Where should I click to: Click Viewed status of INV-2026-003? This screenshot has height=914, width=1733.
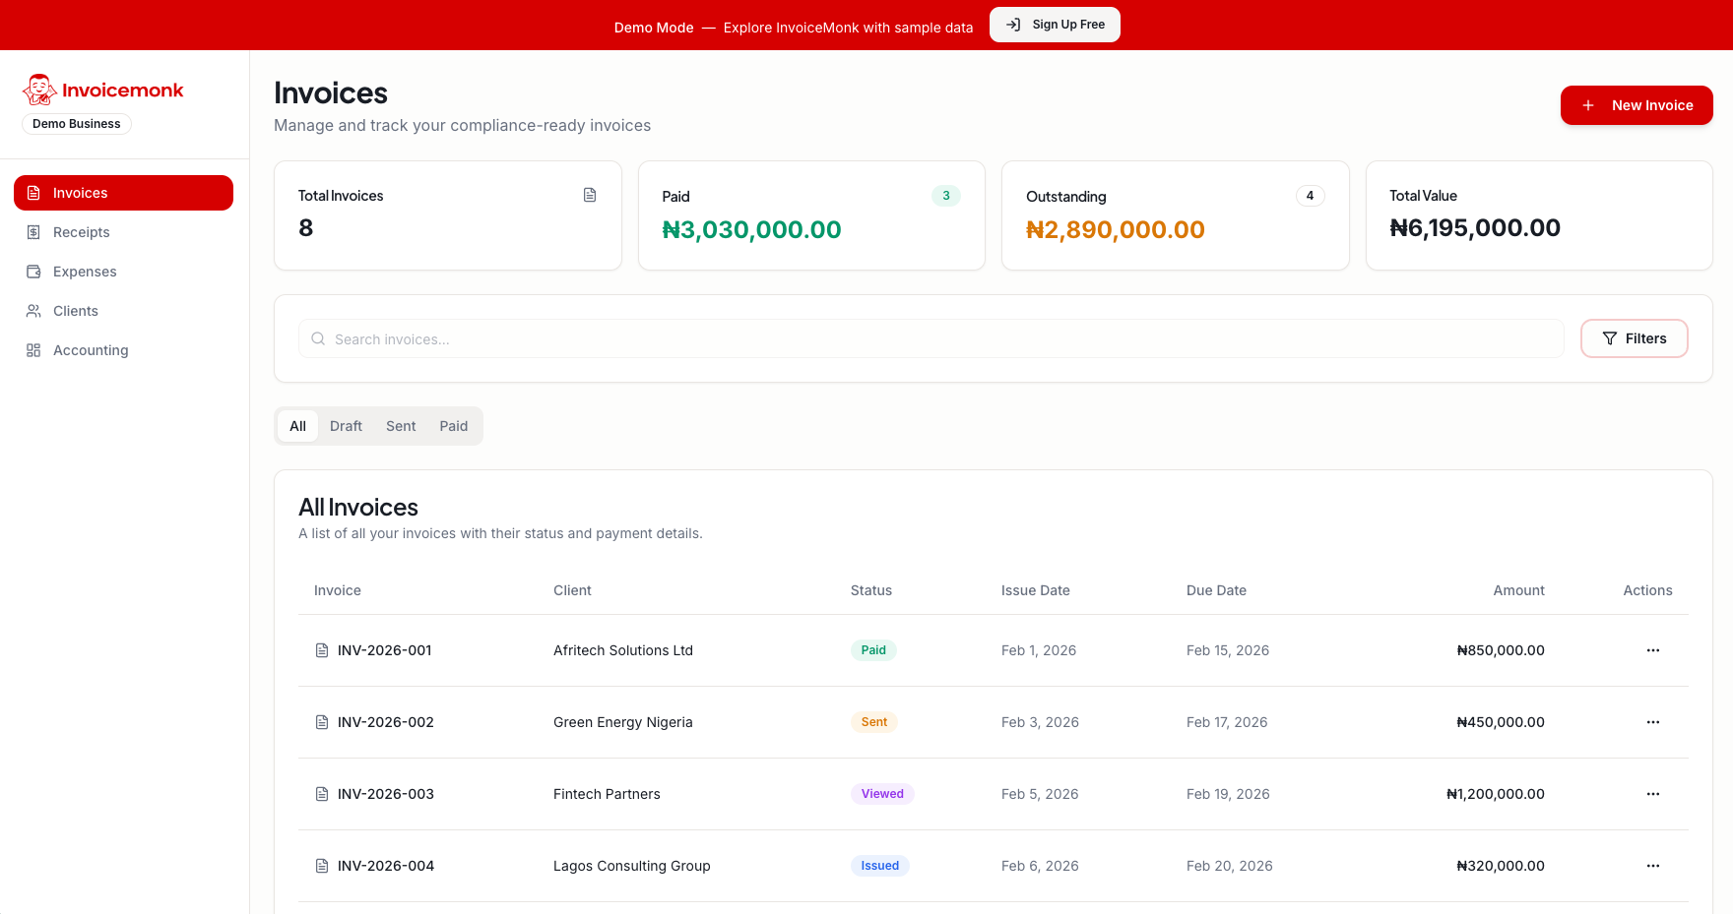(882, 794)
